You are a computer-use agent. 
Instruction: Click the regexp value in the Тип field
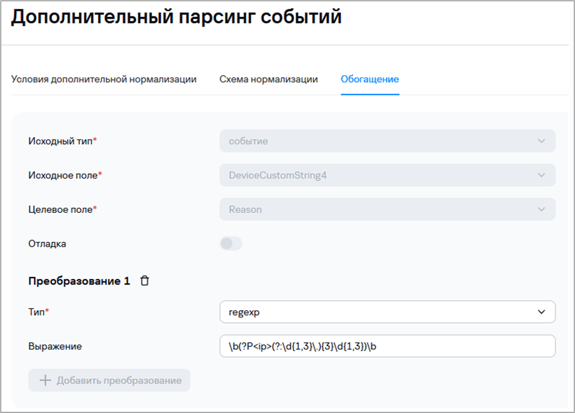point(244,312)
